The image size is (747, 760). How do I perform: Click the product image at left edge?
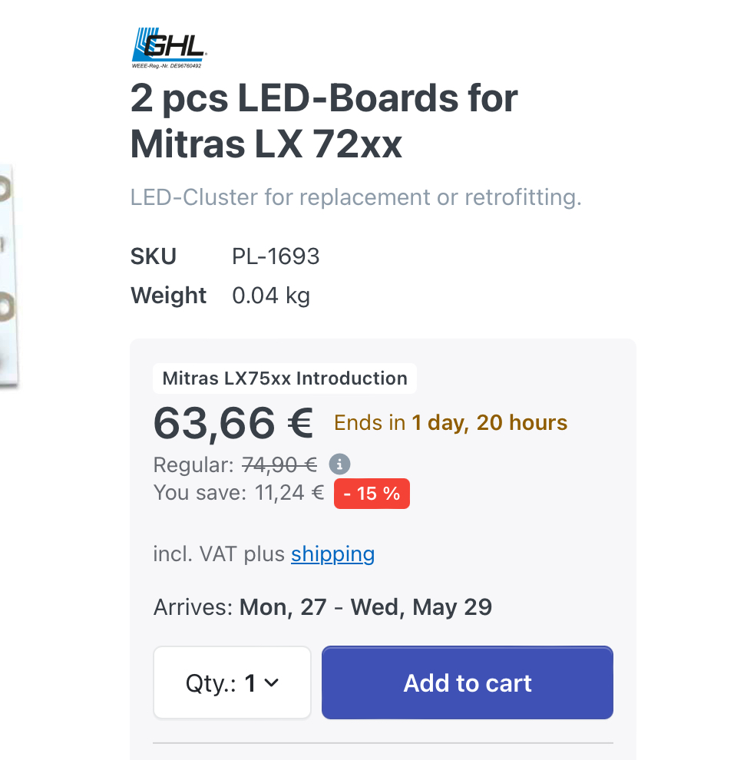[x=9, y=276]
